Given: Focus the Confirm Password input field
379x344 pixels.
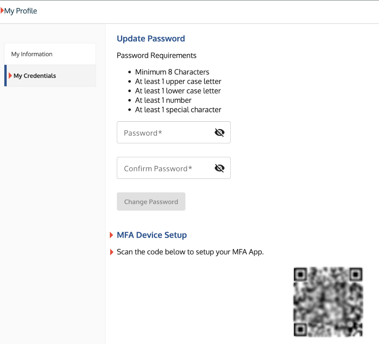Looking at the screenshot, I should [x=164, y=168].
